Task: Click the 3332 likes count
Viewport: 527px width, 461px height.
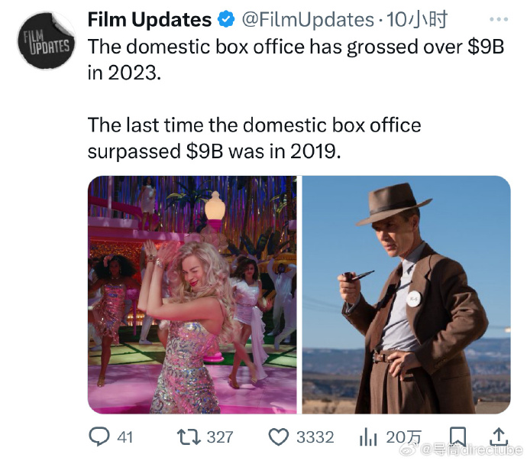Action: [x=315, y=437]
